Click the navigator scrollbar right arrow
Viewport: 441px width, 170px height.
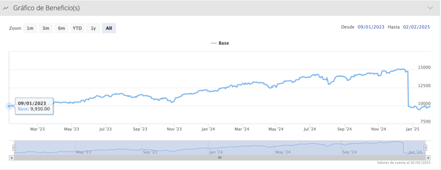(x=428, y=158)
